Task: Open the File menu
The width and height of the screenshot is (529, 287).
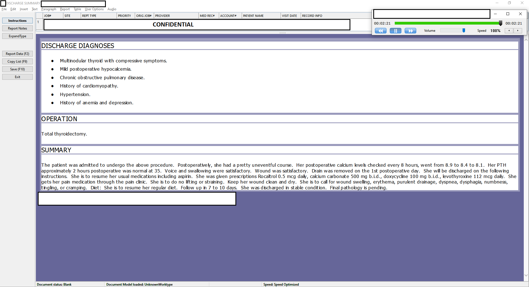Action: pyautogui.click(x=4, y=9)
